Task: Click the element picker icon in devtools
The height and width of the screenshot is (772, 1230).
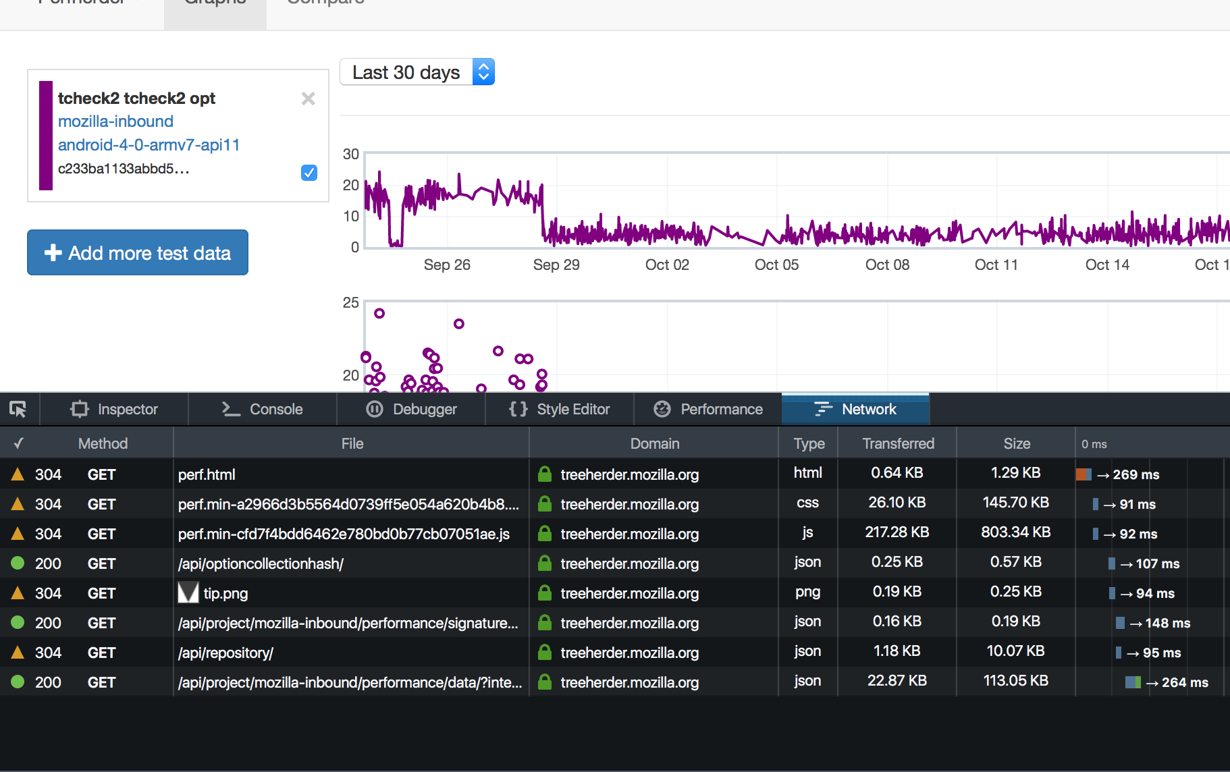Action: click(18, 409)
